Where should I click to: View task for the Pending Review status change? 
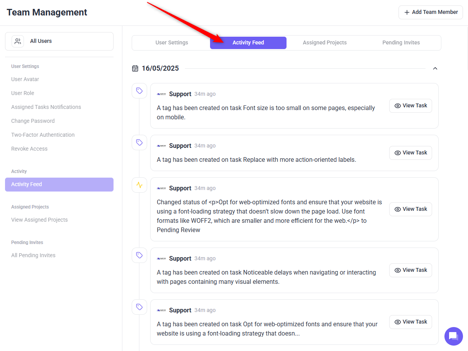410,209
